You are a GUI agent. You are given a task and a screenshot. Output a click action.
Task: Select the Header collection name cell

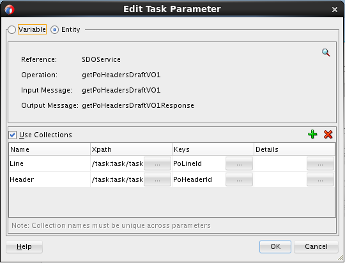[49, 179]
